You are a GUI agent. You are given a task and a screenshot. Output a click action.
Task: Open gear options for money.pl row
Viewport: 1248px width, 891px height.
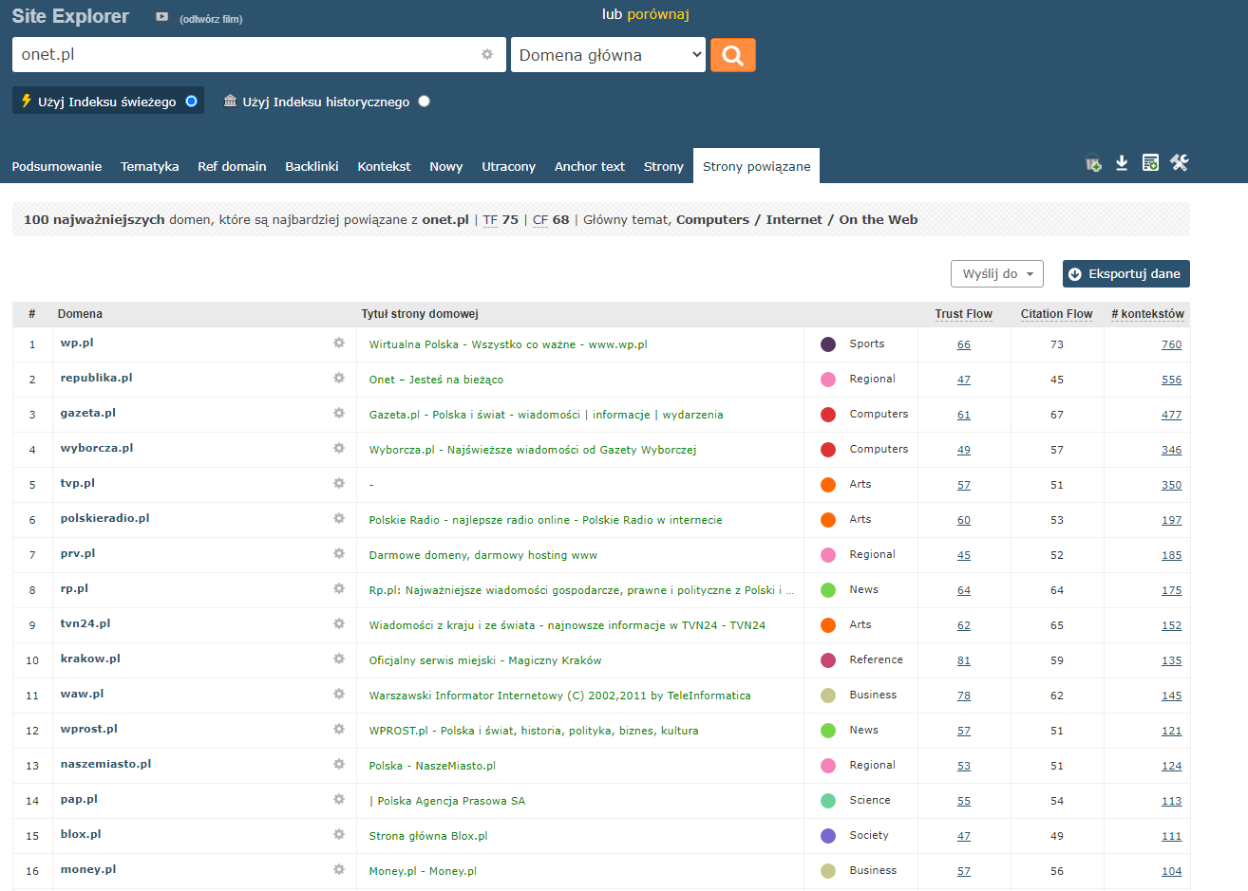[x=339, y=869]
